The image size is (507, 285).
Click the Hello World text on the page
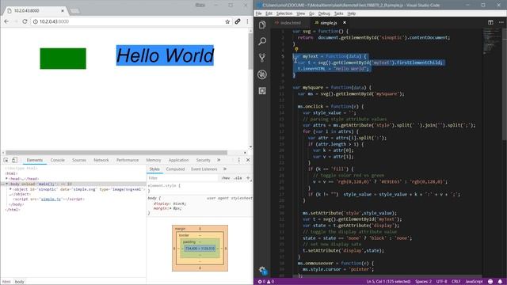coord(165,55)
